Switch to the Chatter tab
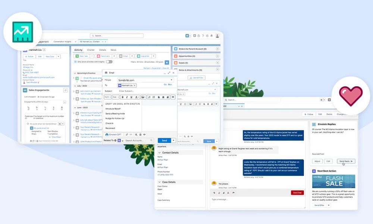373x224 pixels. [91, 50]
